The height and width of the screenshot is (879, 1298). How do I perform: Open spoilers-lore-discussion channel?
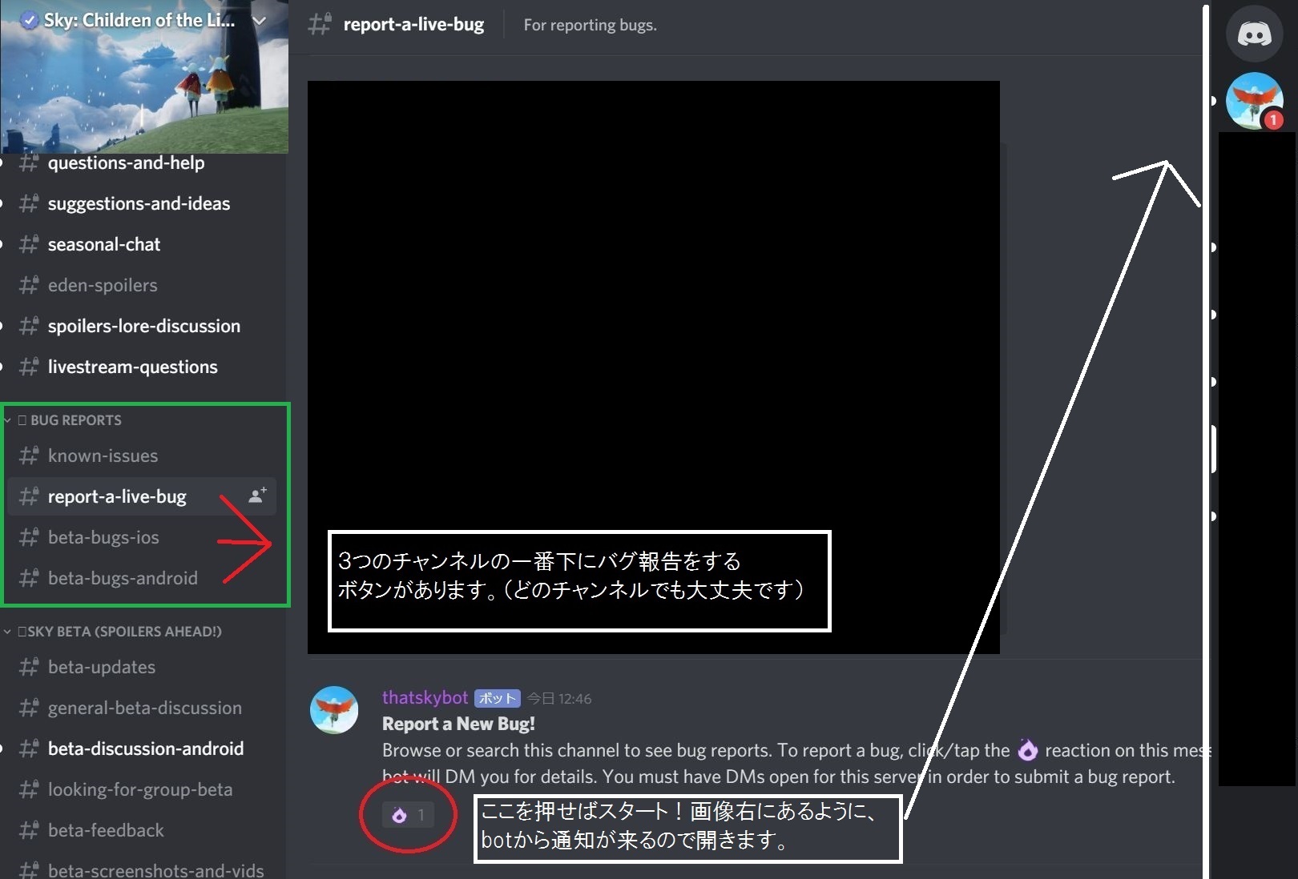(x=144, y=326)
